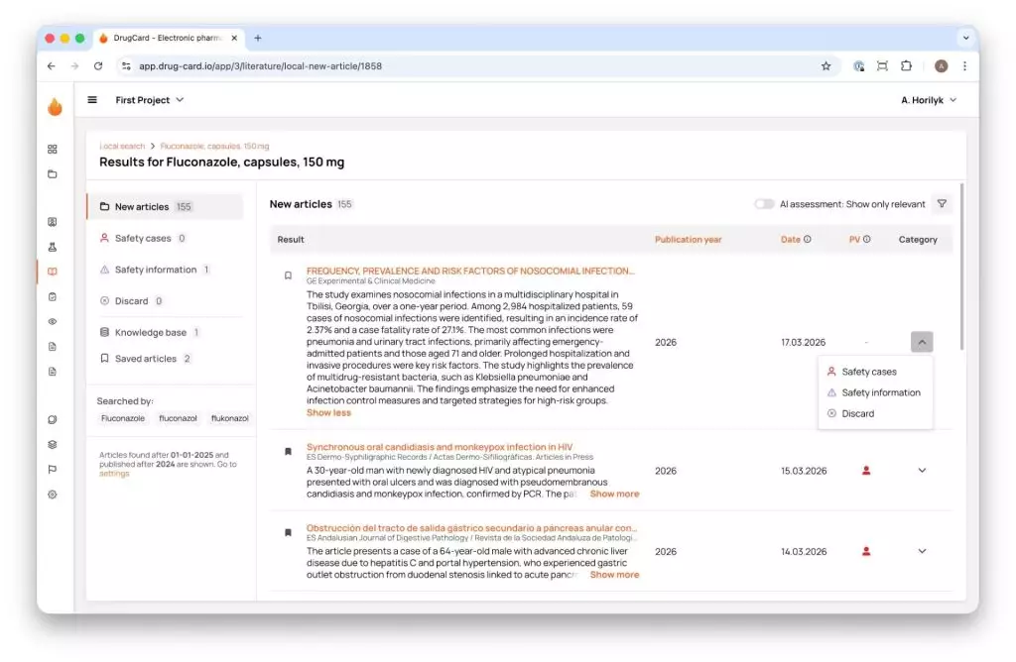Select Safety information in category menu
Image resolution: width=1016 pixels, height=662 pixels.
(x=875, y=392)
